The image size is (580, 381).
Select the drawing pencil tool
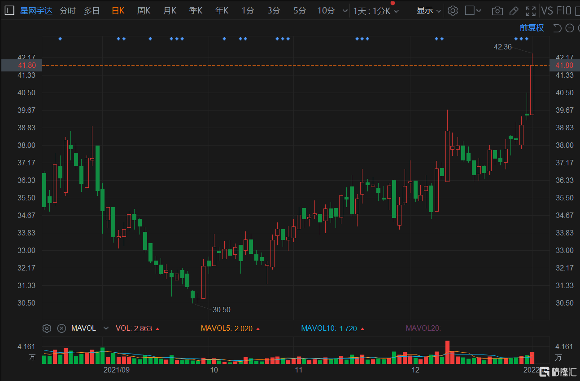(514, 11)
